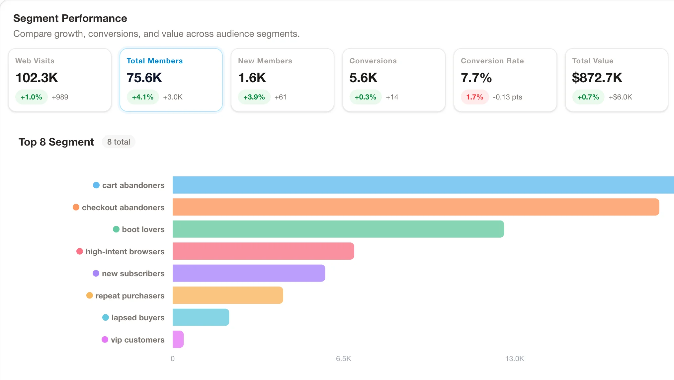Select the Web Visits metric card
This screenshot has height=380, width=674.
pos(60,80)
